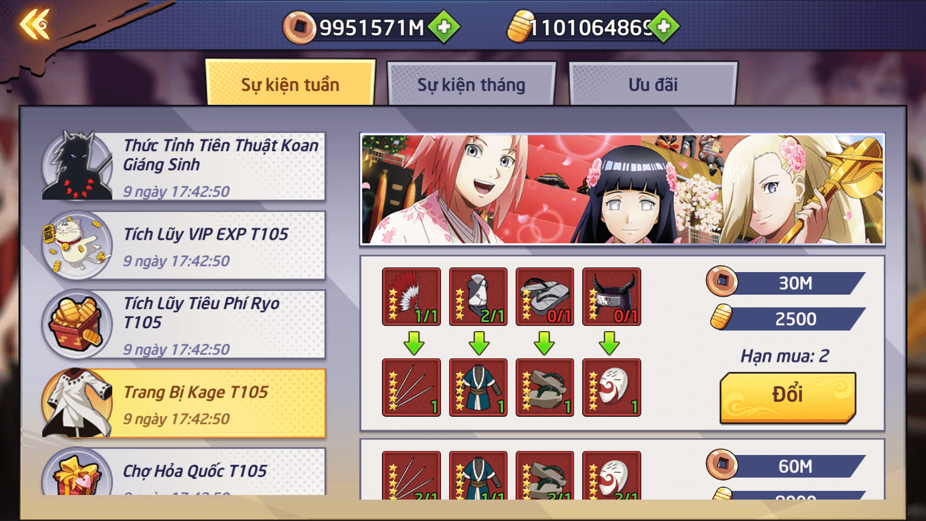
Task: Switch to the Sự kiện tháng tab
Action: click(471, 85)
